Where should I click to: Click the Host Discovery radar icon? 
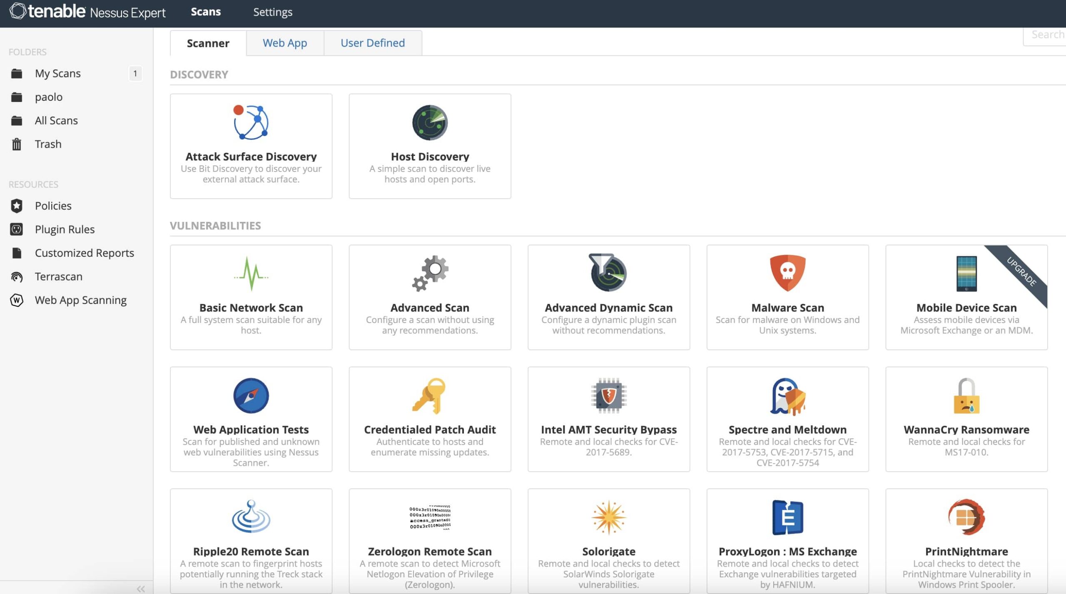(430, 122)
